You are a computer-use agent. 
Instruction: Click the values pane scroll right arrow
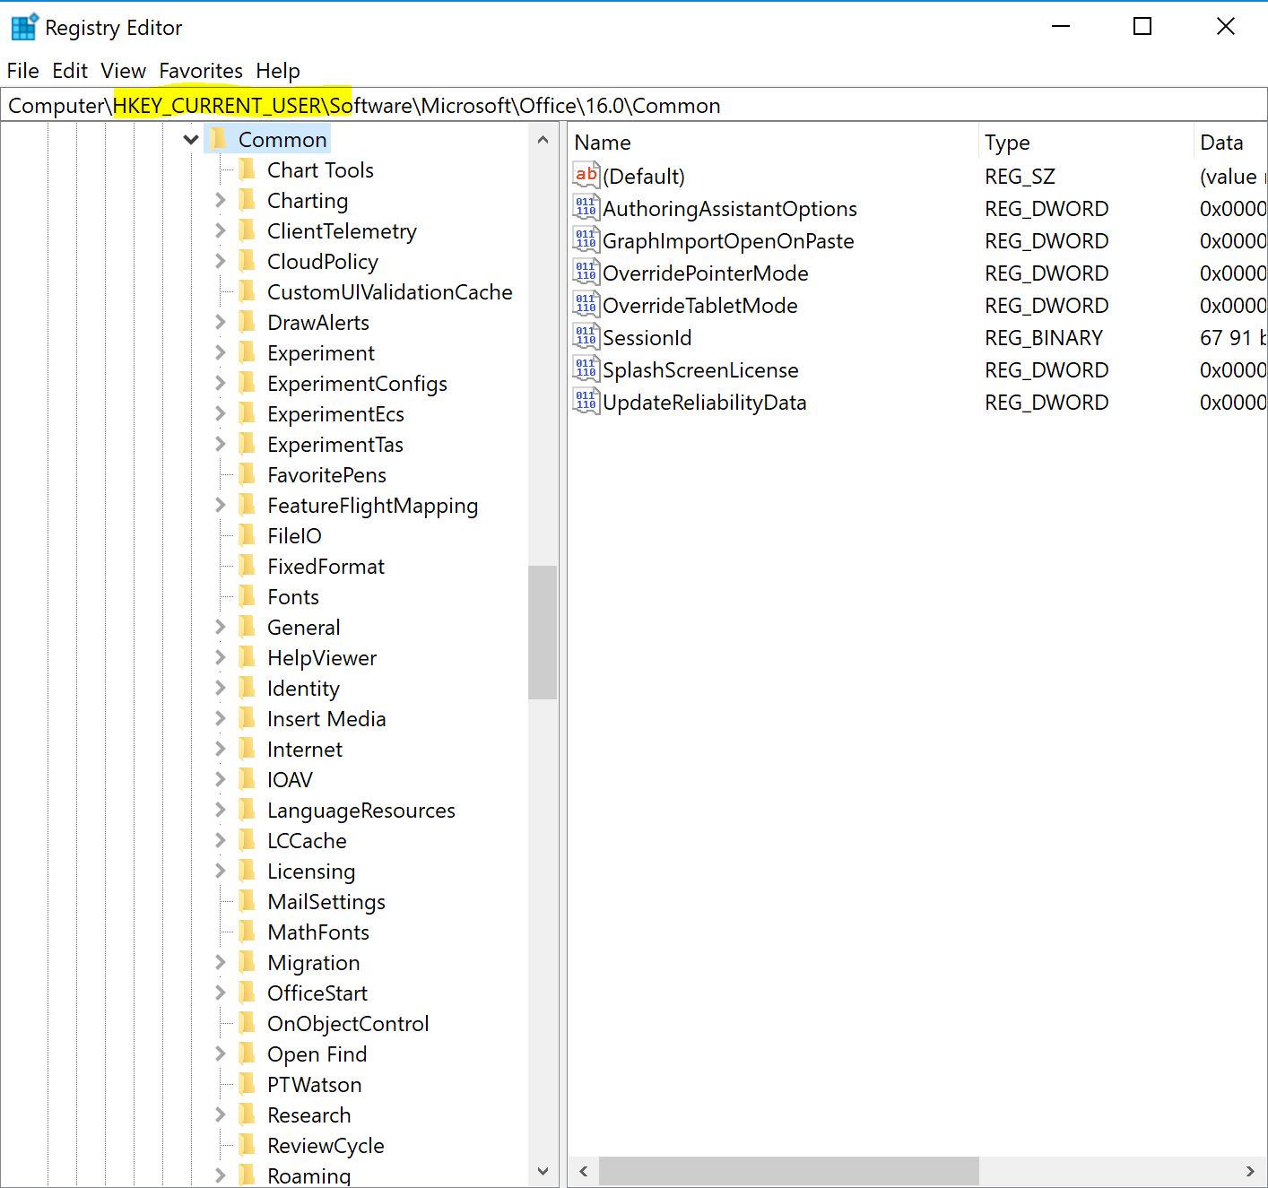pyautogui.click(x=1250, y=1171)
